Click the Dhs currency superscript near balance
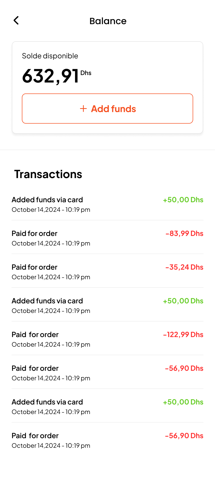215x489 pixels. coord(86,73)
